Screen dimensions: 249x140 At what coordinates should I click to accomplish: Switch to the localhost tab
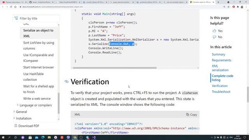(68, 2)
